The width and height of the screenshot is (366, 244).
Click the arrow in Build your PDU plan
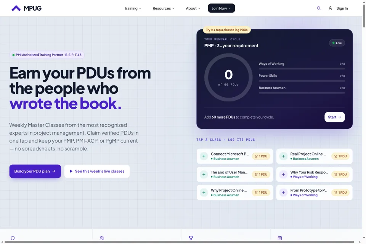click(x=54, y=171)
